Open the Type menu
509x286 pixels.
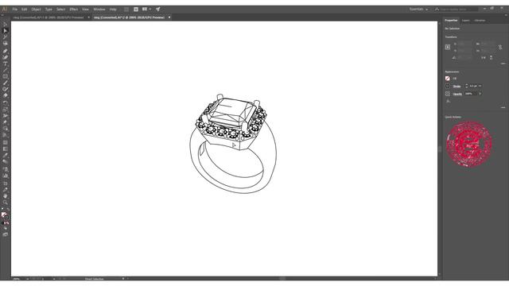point(49,10)
